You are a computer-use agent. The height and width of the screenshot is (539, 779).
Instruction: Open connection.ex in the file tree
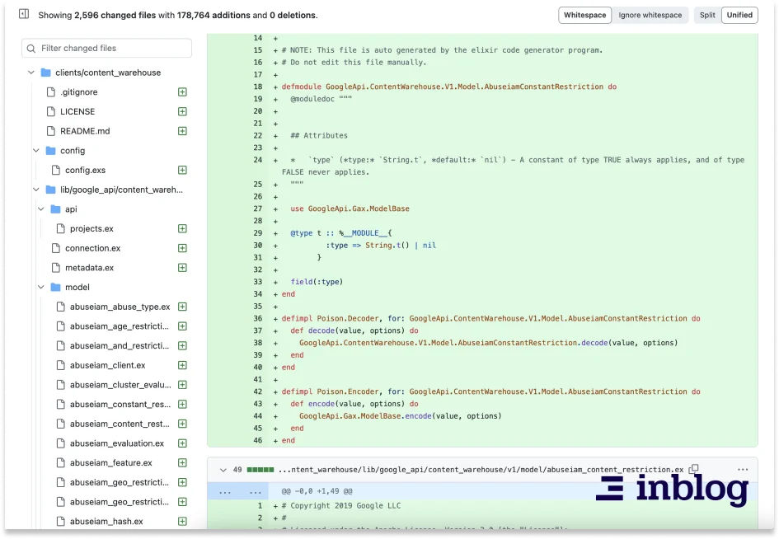coord(92,248)
